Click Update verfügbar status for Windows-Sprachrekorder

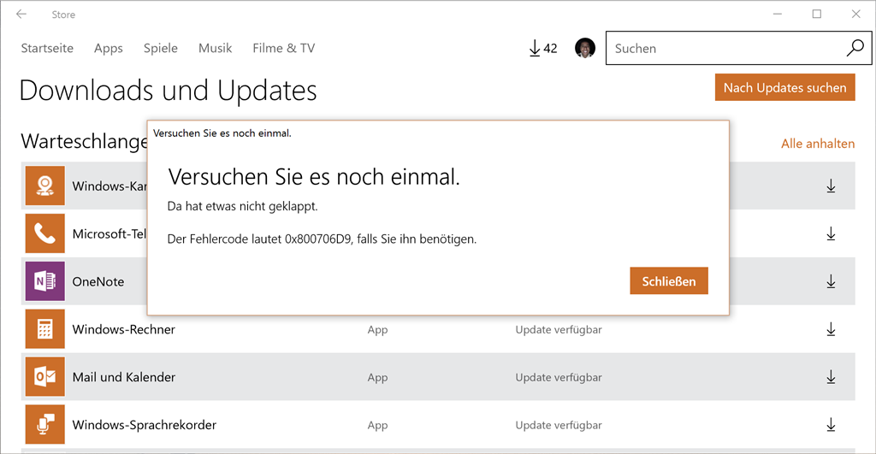click(x=559, y=425)
